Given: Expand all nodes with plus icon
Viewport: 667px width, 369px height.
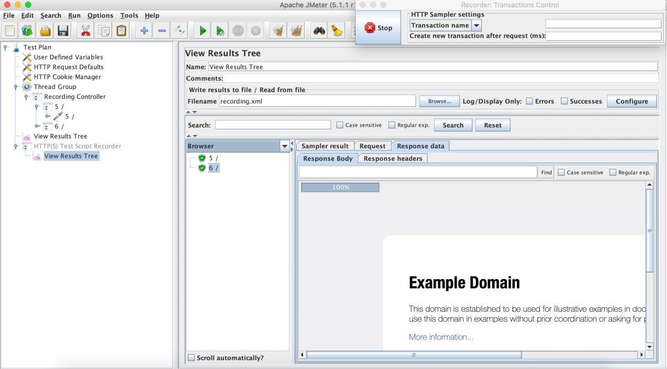Looking at the screenshot, I should click(x=144, y=31).
